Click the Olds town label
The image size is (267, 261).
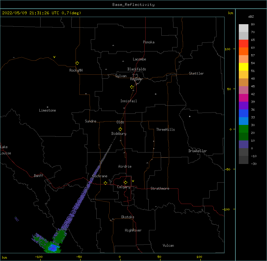tap(120, 122)
